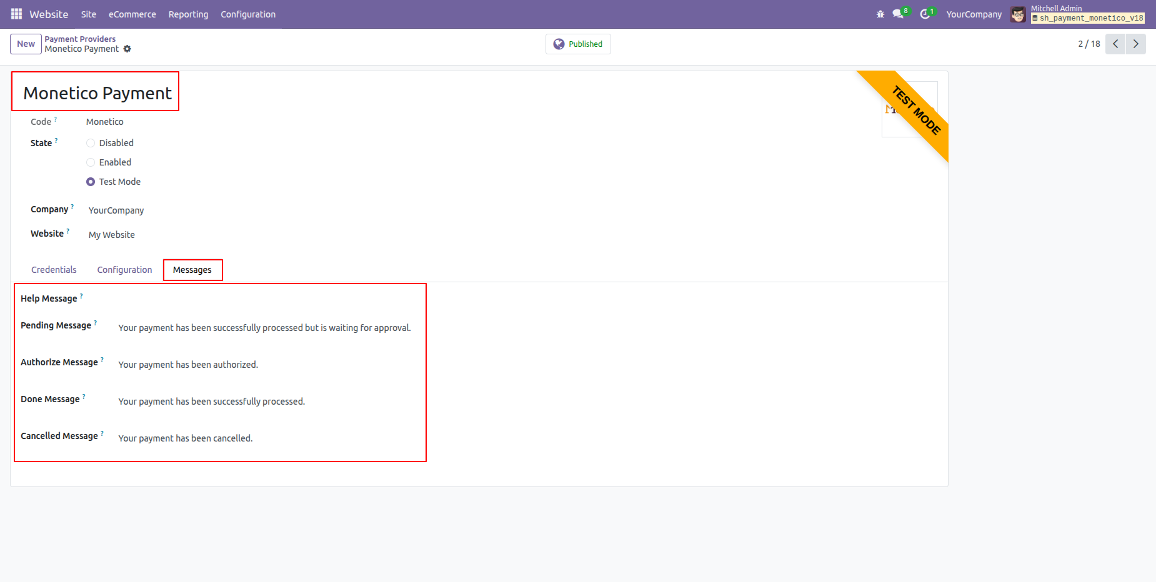Screen dimensions: 1156x582
Task: Open the Company dropdown field
Action: [x=116, y=210]
